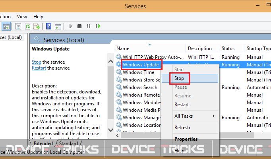
Task: Click gear icon next to Windows Manage
Action: click(118, 117)
